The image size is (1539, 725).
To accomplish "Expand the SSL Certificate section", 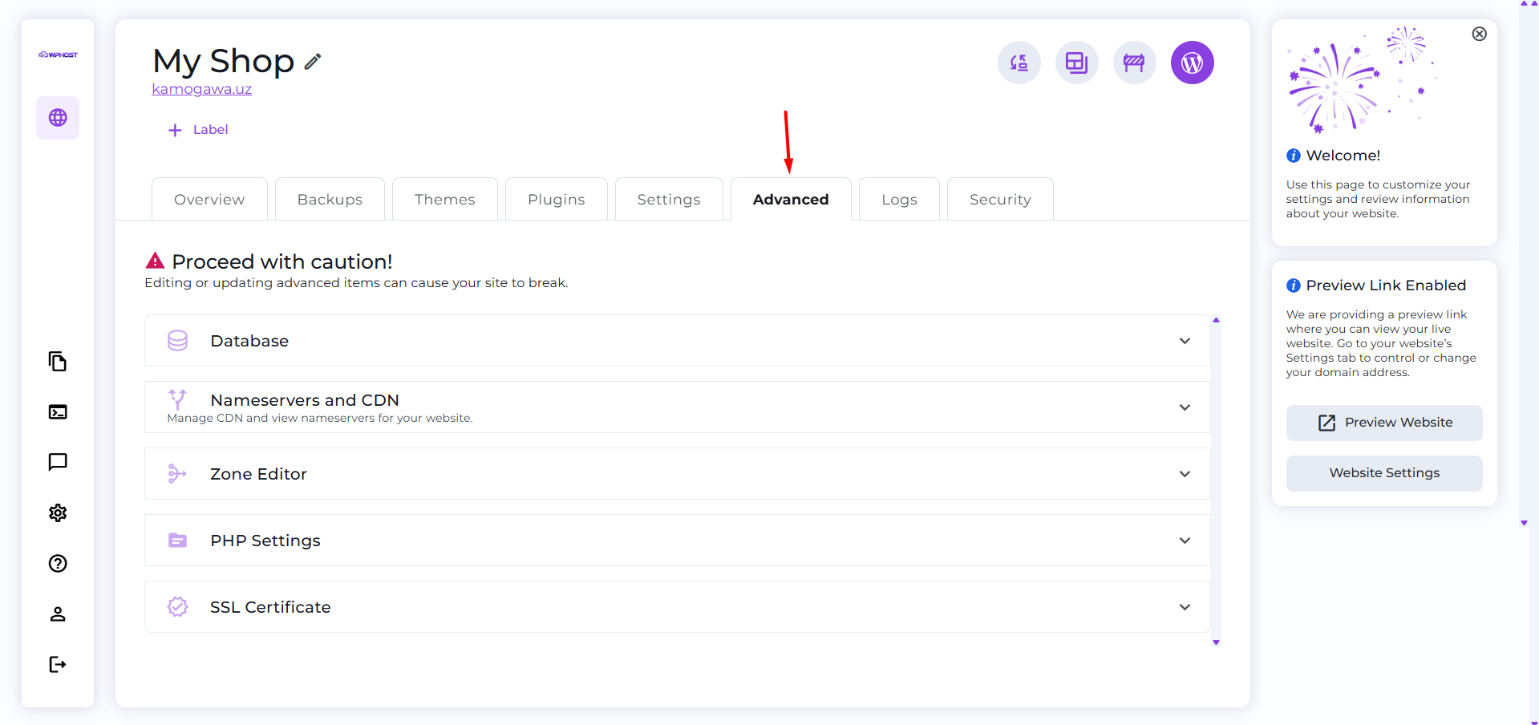I will [677, 607].
